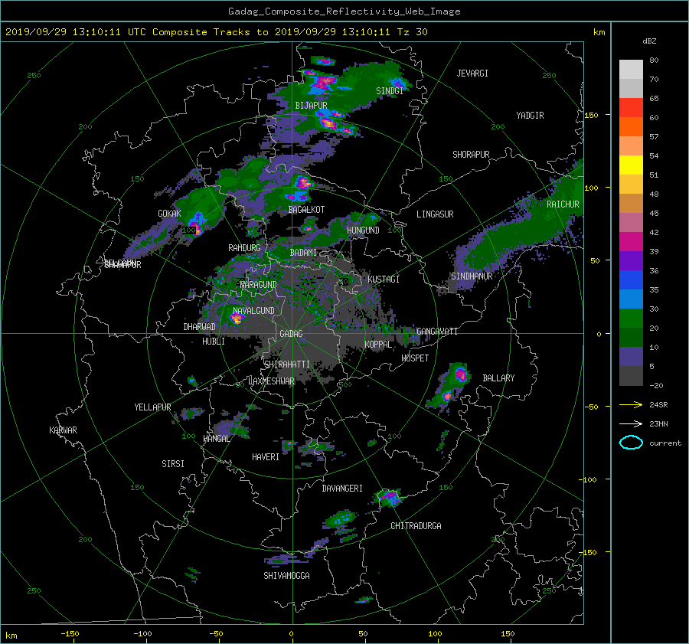Click the magenta 39 dBZ swatch
This screenshot has height=644, width=689.
(x=631, y=242)
